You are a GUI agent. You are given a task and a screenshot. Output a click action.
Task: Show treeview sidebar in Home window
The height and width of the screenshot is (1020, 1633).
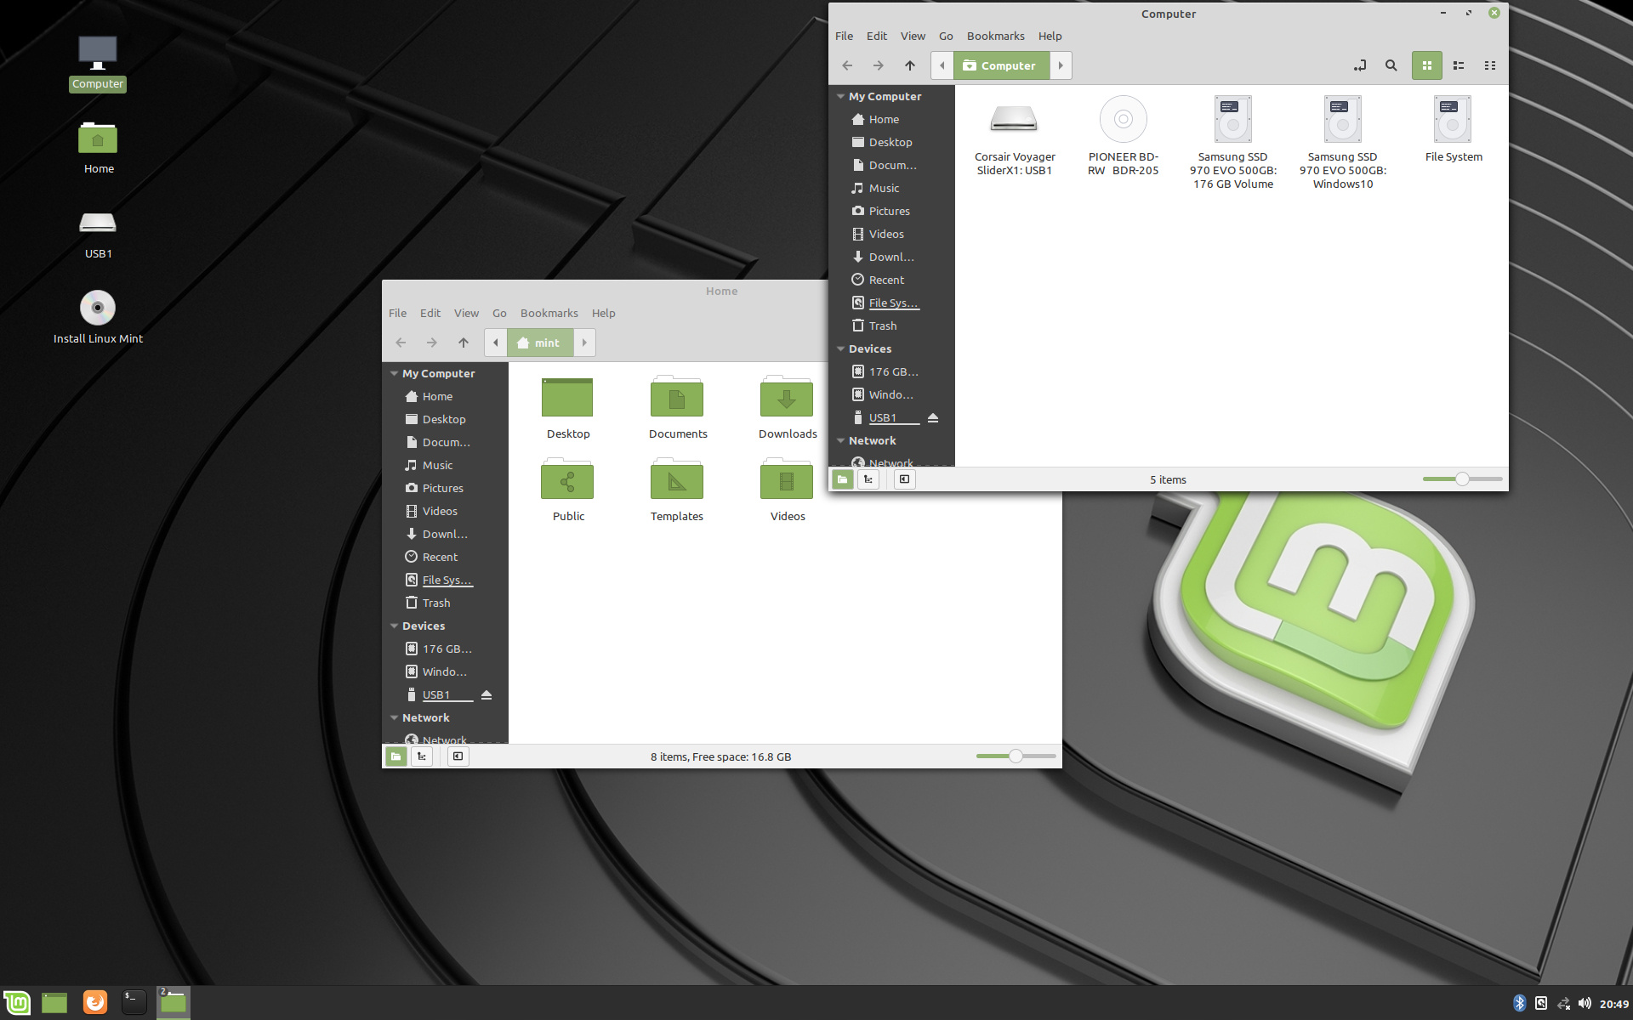coord(422,756)
